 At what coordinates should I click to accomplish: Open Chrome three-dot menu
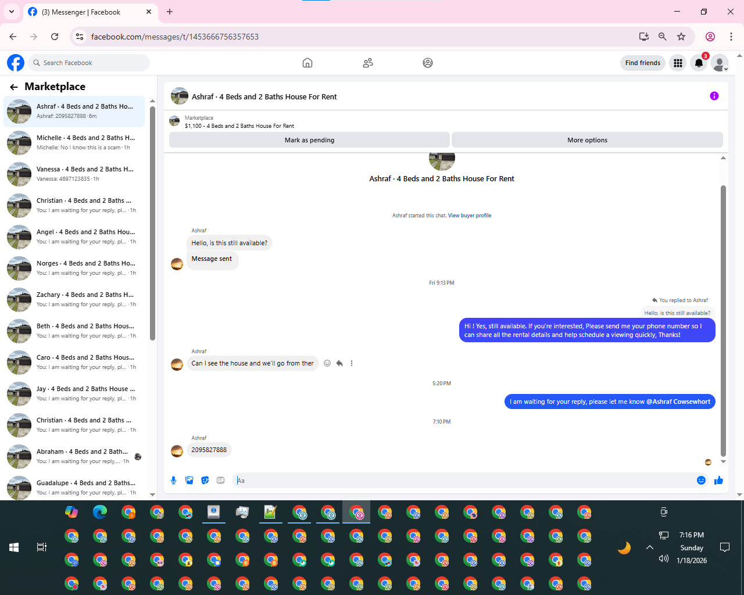pyautogui.click(x=731, y=37)
